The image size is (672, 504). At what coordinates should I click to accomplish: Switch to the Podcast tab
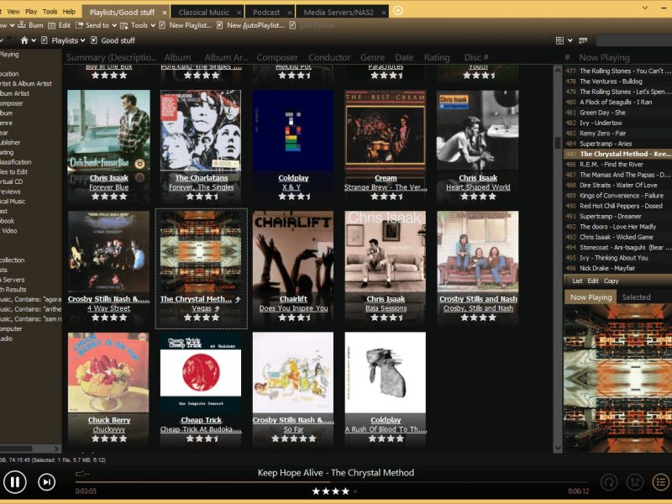266,13
